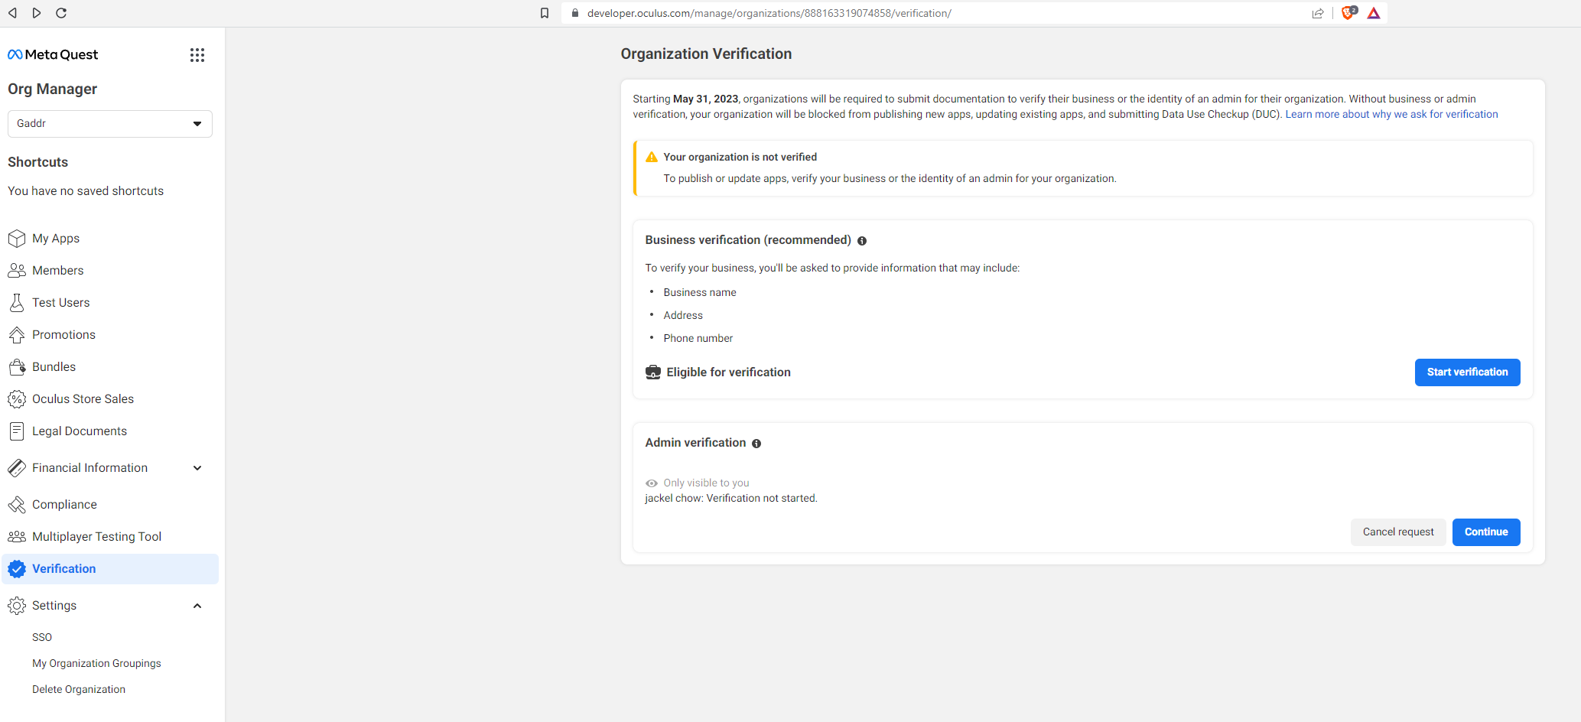The height and width of the screenshot is (722, 1581).
Task: Reload the page with the refresh icon
Action: 61,13
